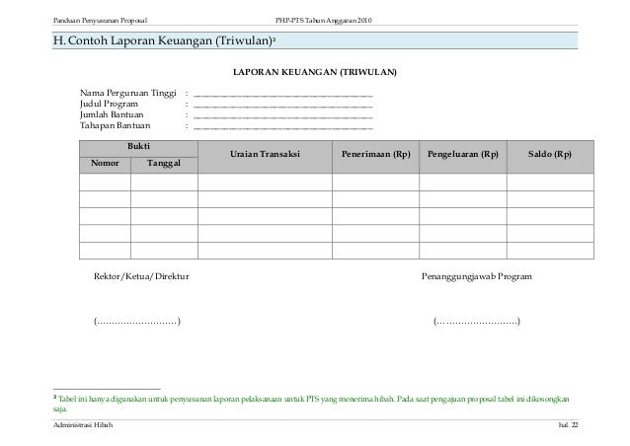Select the Tanggal column header

click(x=164, y=165)
